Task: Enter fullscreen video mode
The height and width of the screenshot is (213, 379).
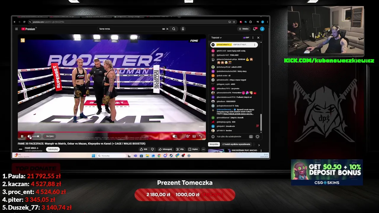Action: 201,136
